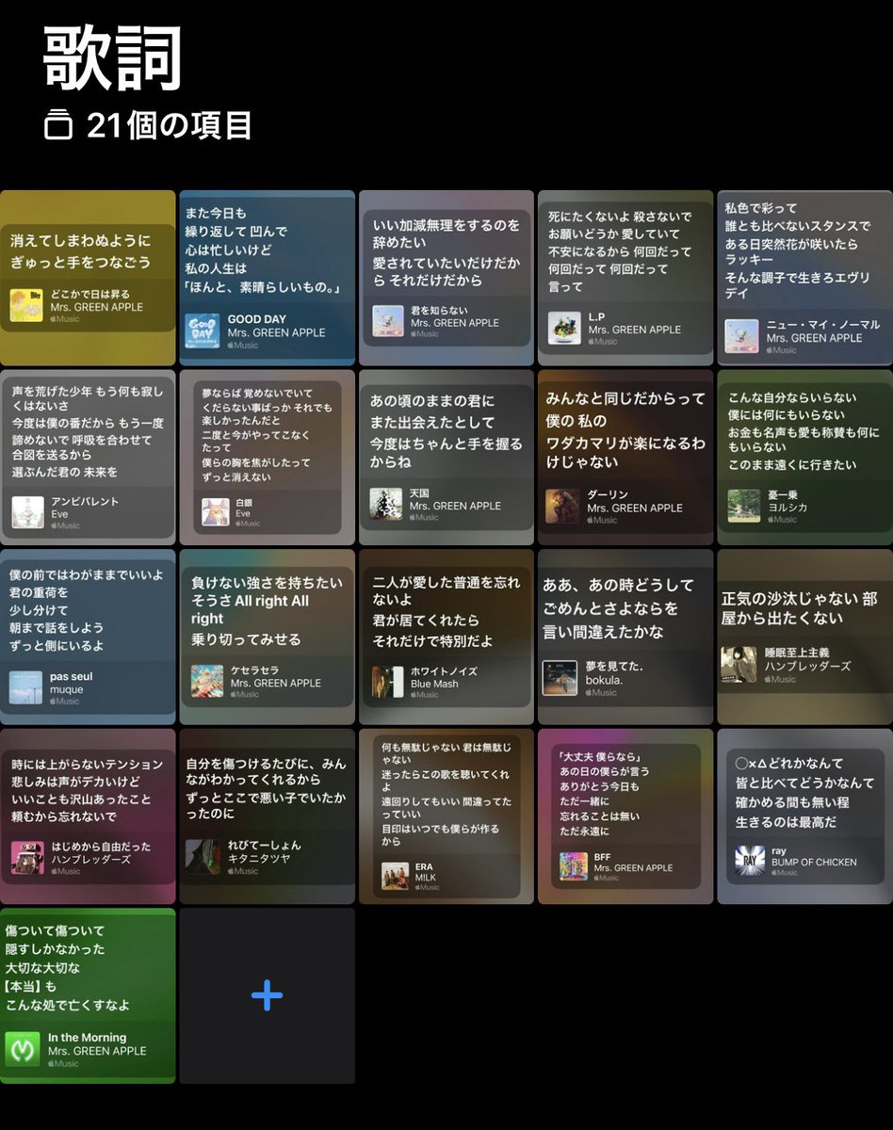The image size is (893, 1130).
Task: Open はじめから自由だった album artwork
Action: click(x=27, y=858)
